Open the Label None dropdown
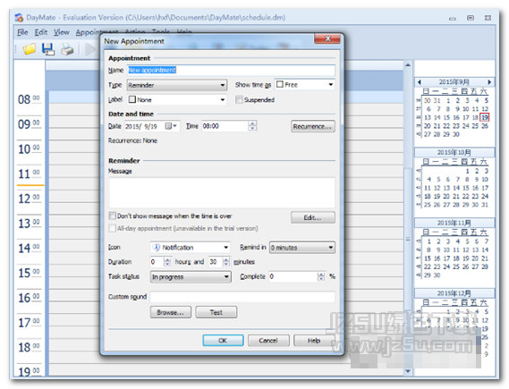The image size is (509, 389). (177, 99)
